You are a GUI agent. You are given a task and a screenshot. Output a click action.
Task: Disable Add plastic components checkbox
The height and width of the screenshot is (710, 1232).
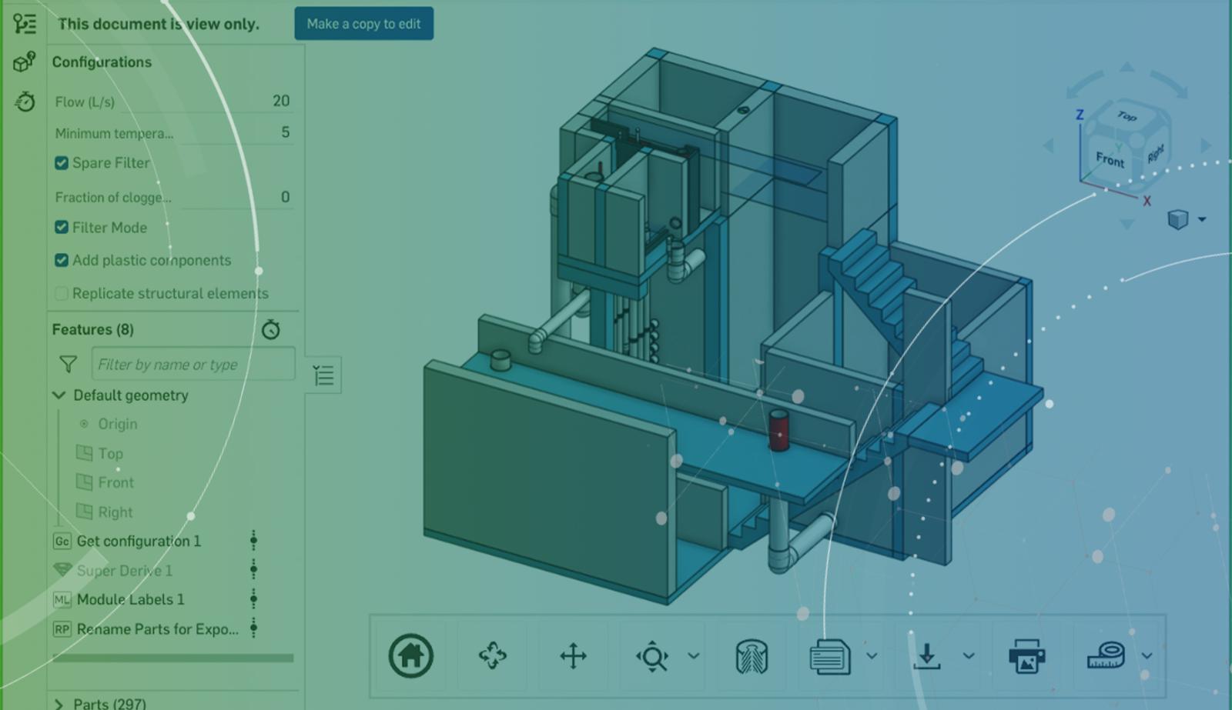[x=62, y=260]
